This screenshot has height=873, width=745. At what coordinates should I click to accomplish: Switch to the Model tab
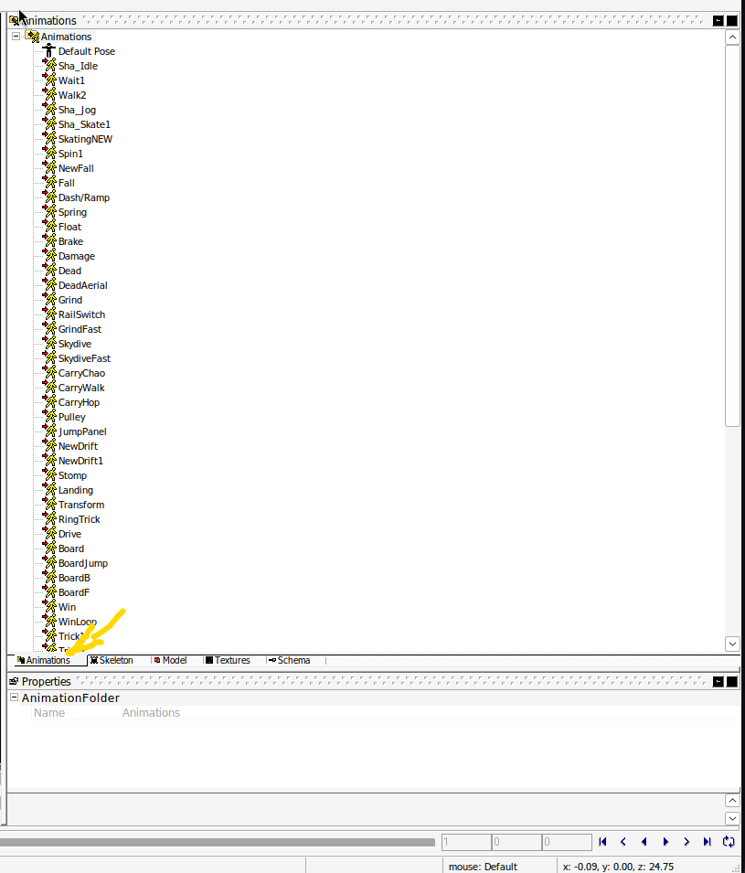[x=171, y=660]
